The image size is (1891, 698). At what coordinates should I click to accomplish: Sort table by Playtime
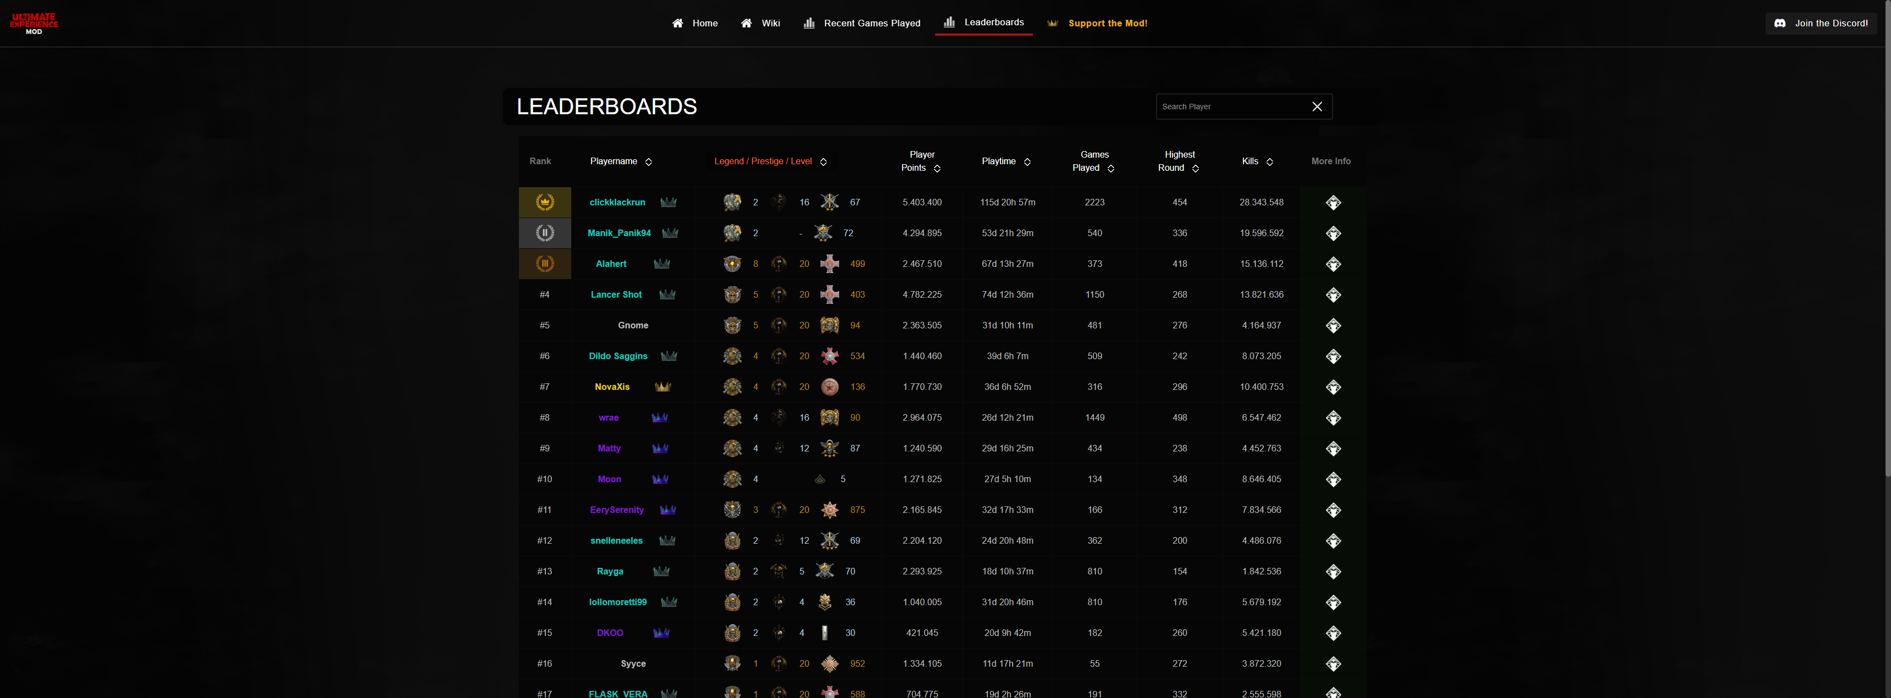tap(1027, 162)
